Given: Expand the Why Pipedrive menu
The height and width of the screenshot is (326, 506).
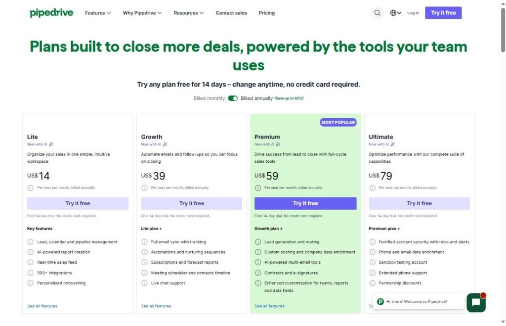Looking at the screenshot, I should click(x=142, y=12).
